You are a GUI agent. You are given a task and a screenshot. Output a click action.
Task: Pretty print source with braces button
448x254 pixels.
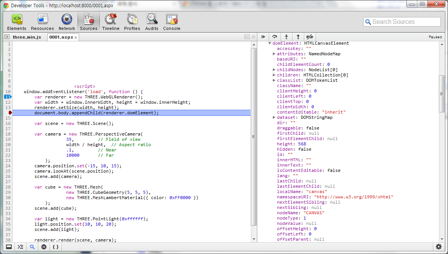pos(56,247)
